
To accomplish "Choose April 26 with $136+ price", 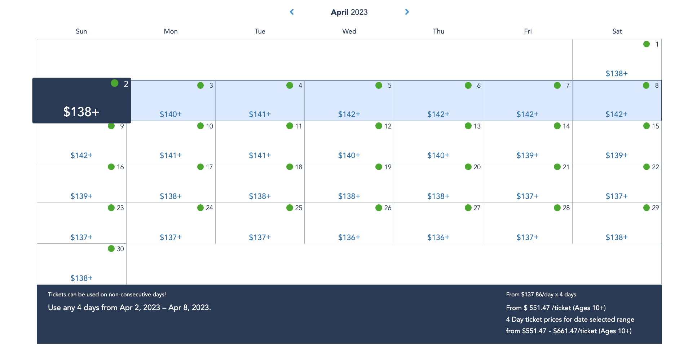I will [349, 223].
